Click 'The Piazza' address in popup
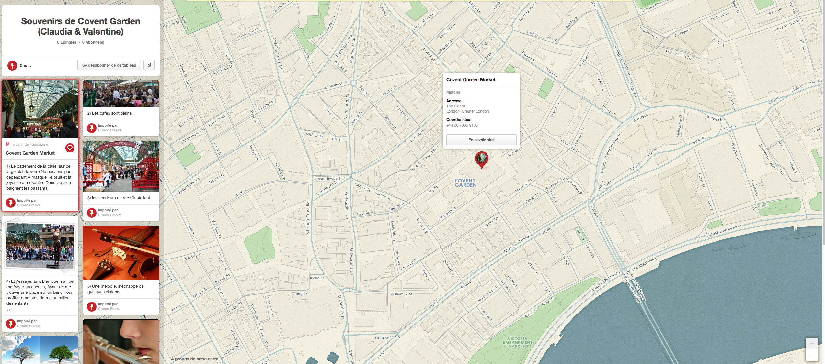This screenshot has width=825, height=364. click(x=455, y=106)
